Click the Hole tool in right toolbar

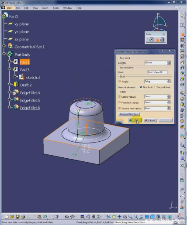tap(182, 57)
